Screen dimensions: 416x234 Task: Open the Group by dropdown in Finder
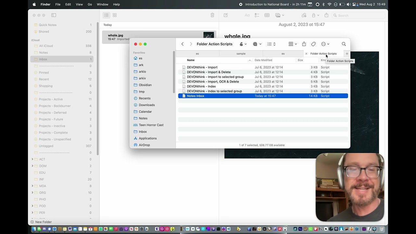click(x=292, y=44)
